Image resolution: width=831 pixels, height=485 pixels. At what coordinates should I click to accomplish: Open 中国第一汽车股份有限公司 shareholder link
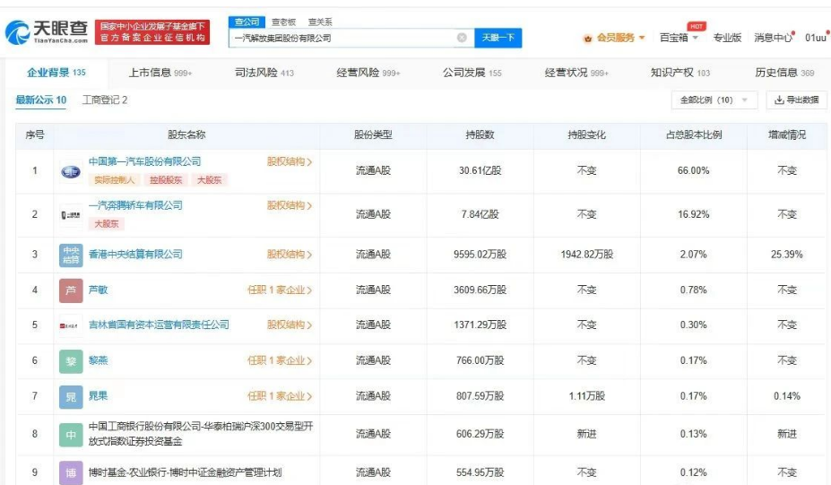pyautogui.click(x=144, y=161)
